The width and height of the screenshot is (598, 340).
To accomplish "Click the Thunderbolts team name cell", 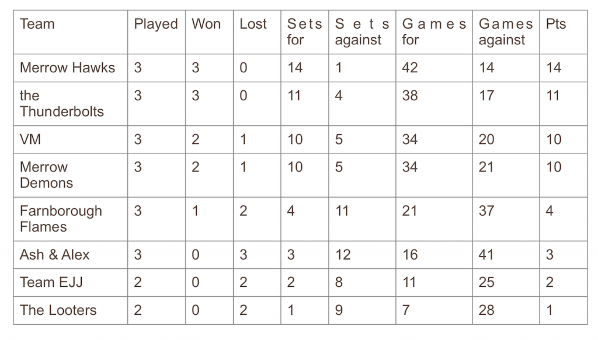I will click(x=61, y=104).
